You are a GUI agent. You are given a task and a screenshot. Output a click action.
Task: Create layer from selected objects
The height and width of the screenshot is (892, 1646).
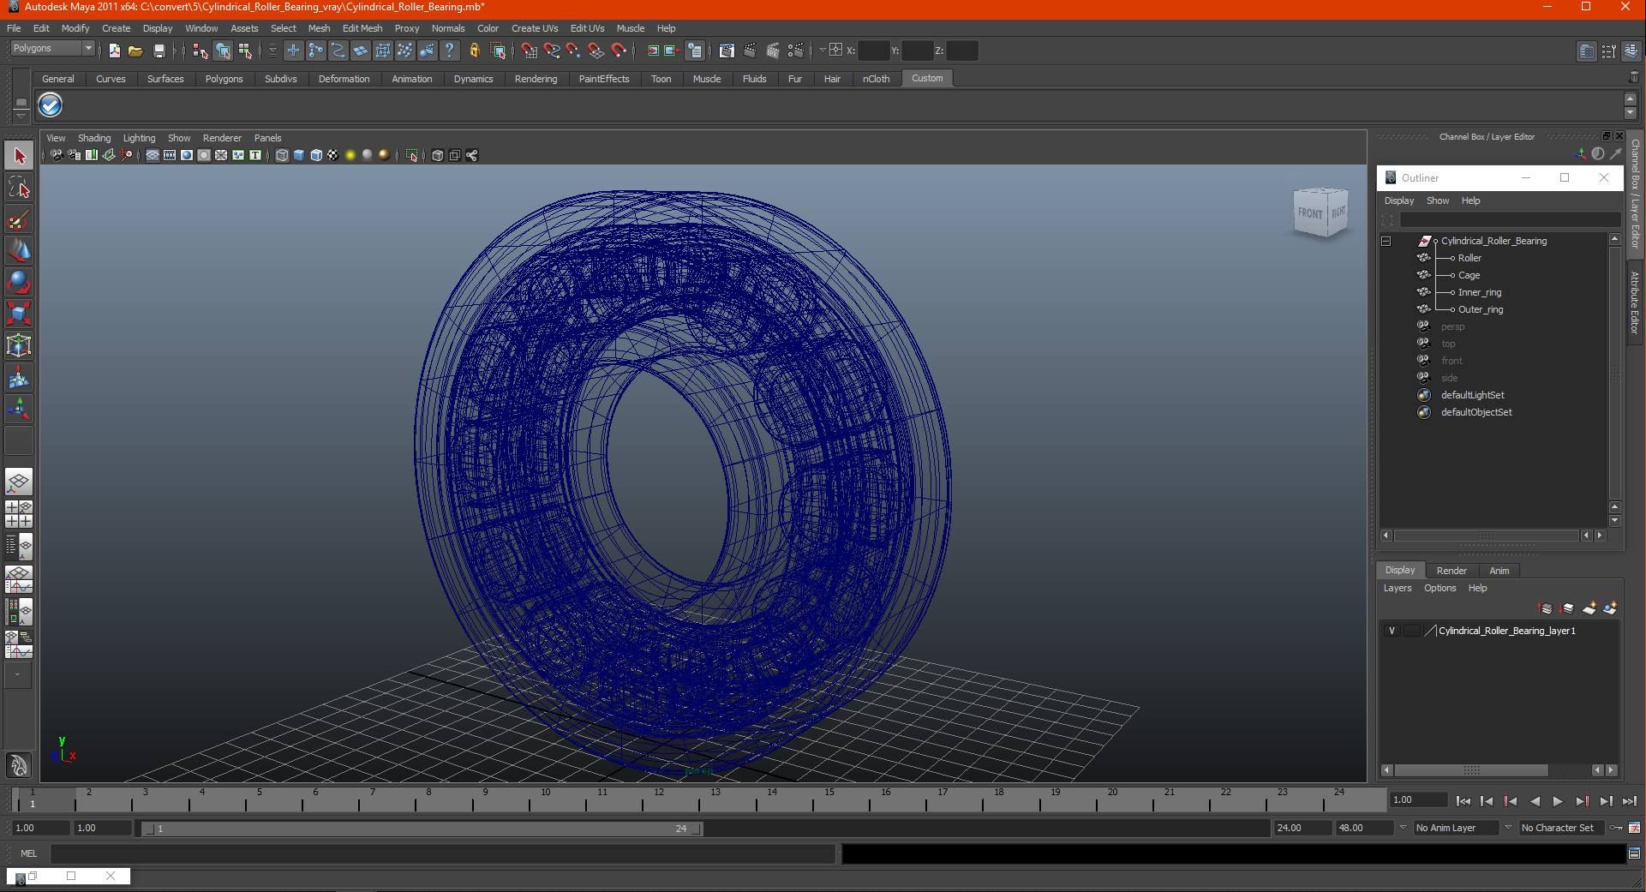coord(1610,608)
